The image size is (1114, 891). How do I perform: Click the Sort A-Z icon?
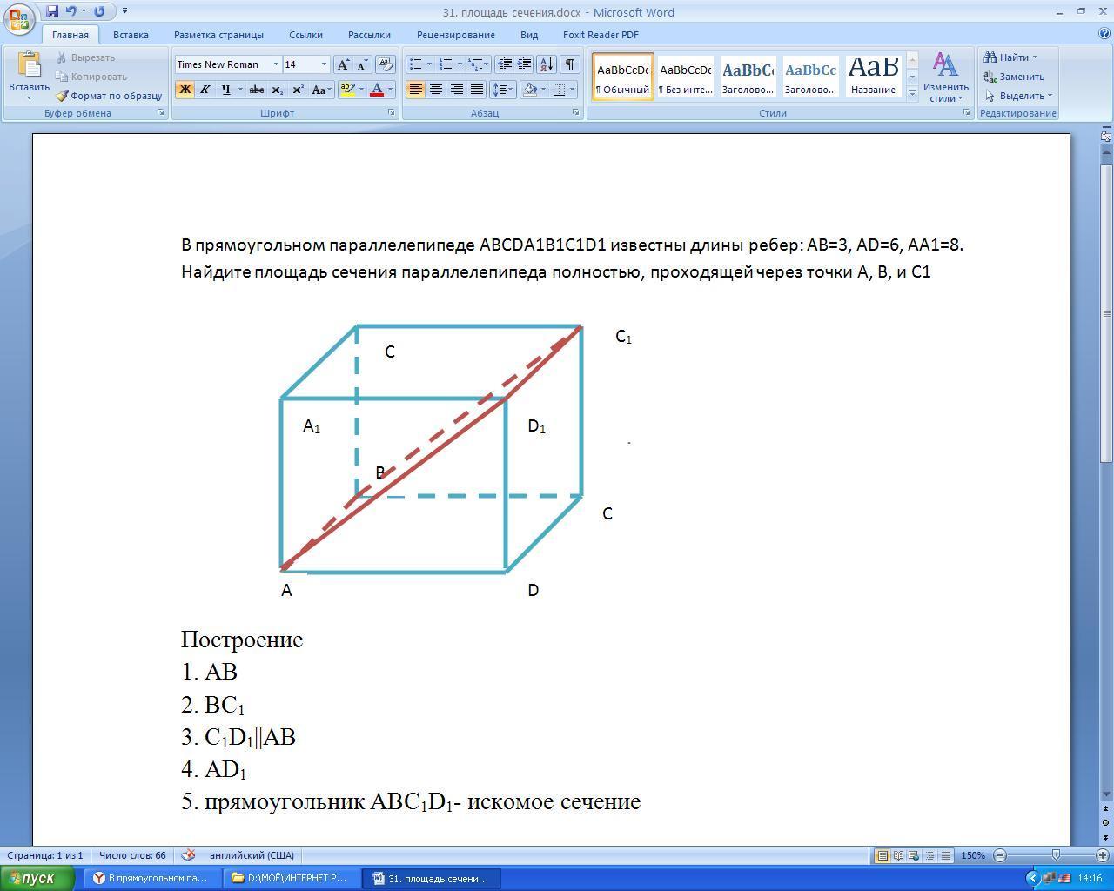(x=547, y=64)
